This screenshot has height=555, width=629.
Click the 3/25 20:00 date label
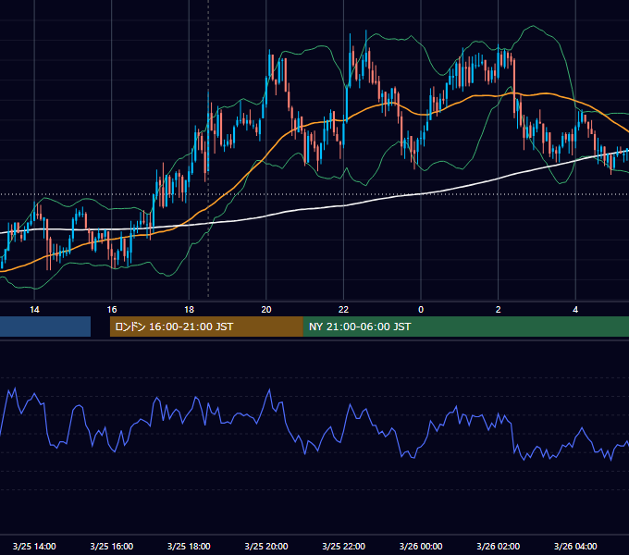(x=266, y=546)
